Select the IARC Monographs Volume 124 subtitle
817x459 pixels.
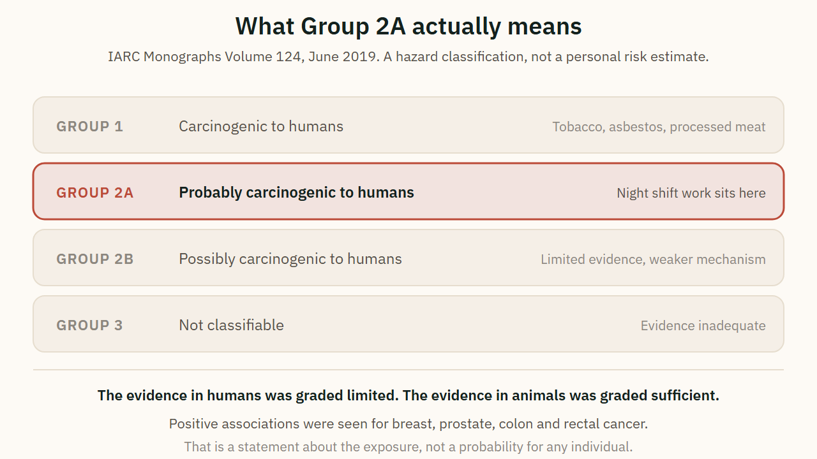point(408,57)
